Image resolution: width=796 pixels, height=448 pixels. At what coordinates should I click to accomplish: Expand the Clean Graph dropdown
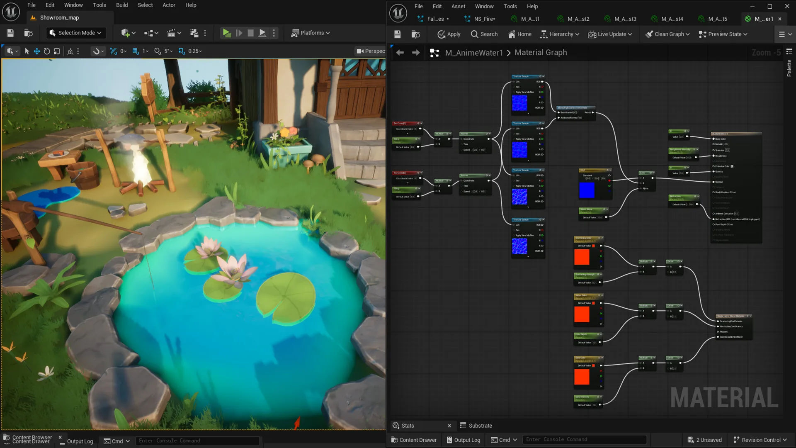pos(667,34)
